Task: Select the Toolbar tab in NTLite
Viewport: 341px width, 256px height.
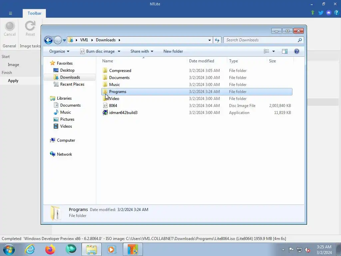Action: click(34, 13)
